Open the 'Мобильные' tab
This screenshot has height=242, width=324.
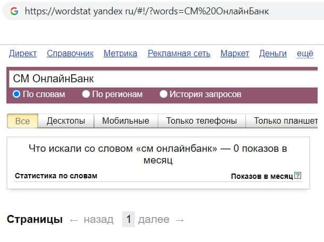(x=125, y=121)
